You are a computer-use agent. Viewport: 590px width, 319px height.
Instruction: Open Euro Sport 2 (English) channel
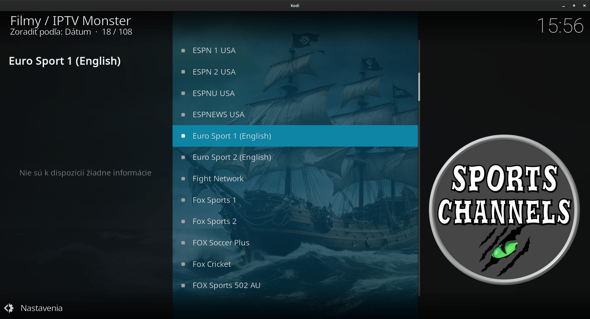pos(232,157)
